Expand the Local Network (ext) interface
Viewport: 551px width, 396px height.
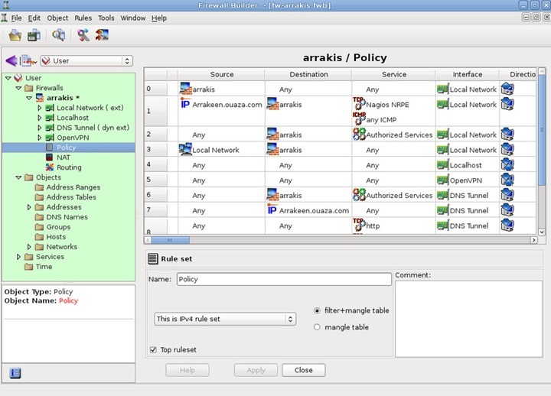tap(39, 108)
